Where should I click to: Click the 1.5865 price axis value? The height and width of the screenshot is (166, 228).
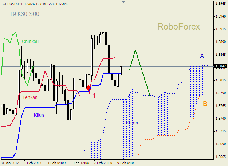pos(221,55)
